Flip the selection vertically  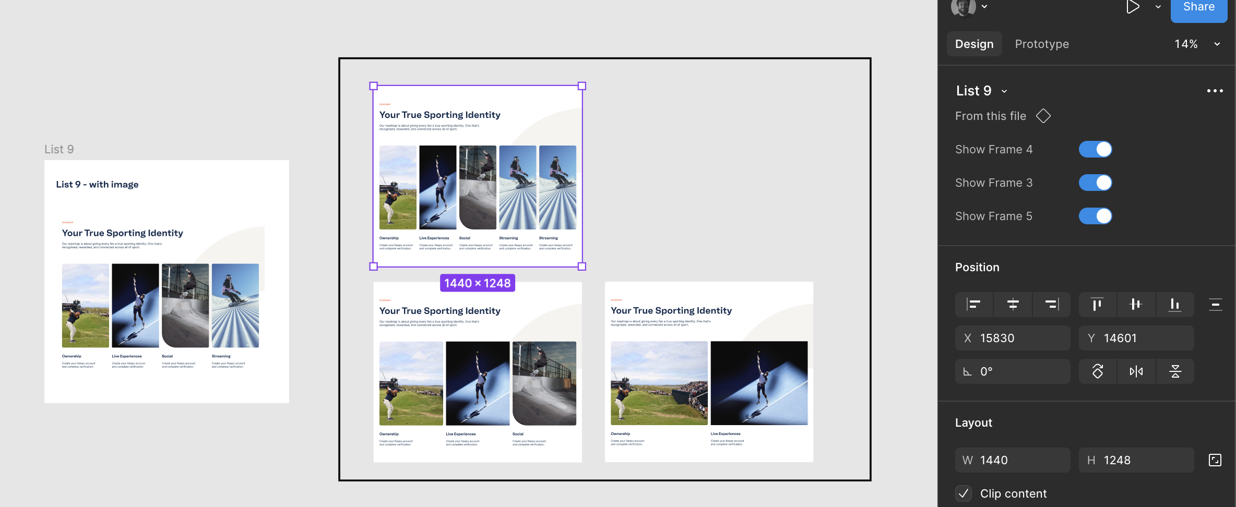(1175, 371)
